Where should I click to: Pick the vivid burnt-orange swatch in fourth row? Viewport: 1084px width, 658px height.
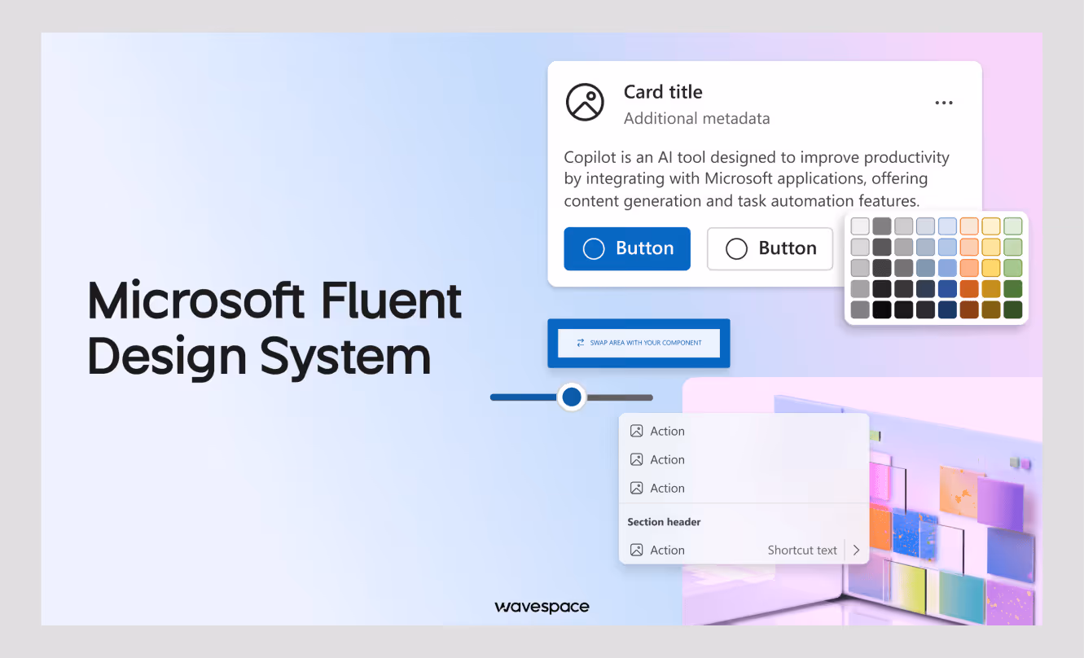pos(969,288)
